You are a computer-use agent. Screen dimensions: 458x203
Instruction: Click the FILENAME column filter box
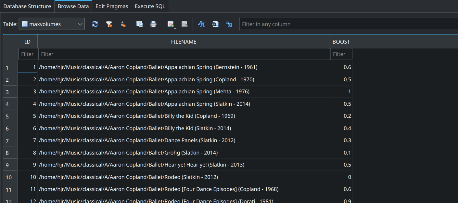[x=184, y=54]
